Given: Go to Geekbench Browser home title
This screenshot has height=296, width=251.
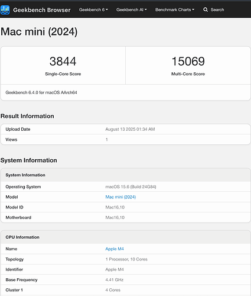Looking at the screenshot, I should point(42,10).
